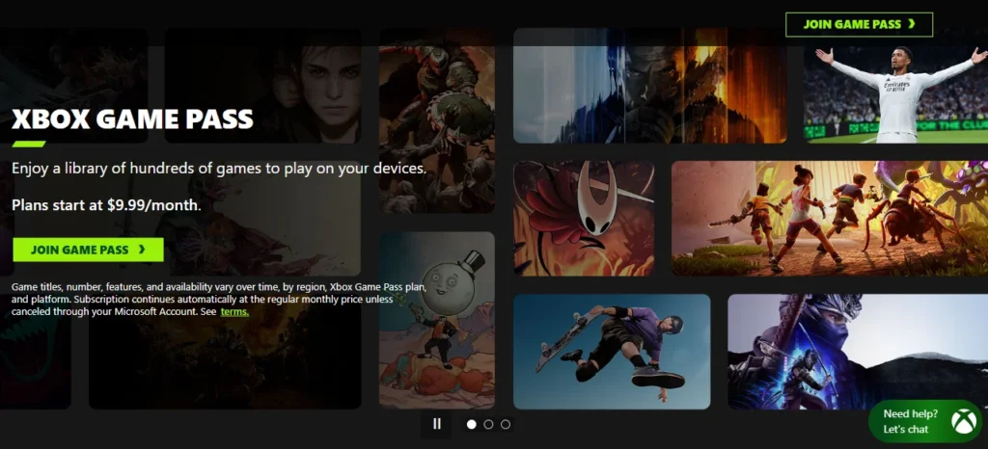Open the Hollow Knight Silksong game thumbnail
The width and height of the screenshot is (988, 449).
584,218
